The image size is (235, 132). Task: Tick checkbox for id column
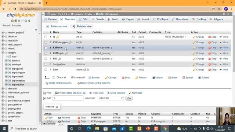pos(46,37)
